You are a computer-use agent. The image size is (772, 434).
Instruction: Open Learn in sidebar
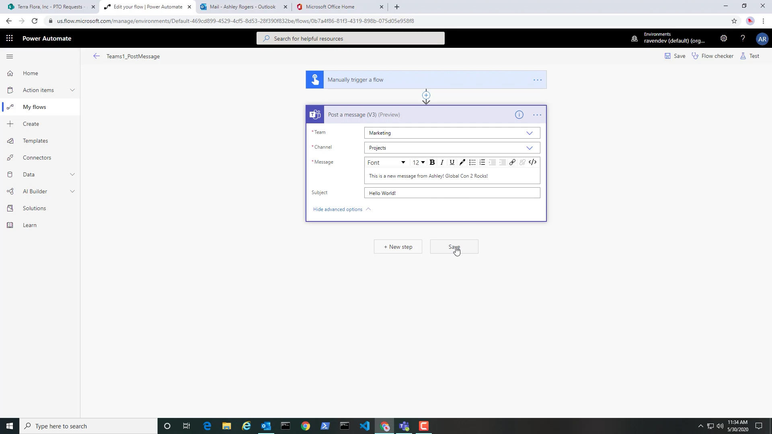(x=40, y=225)
